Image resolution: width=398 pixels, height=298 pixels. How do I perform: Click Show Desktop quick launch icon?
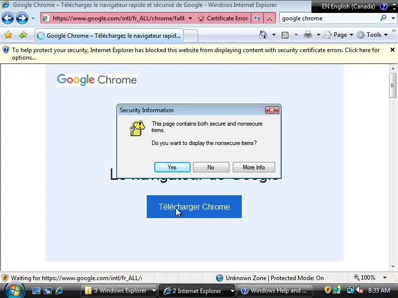36,291
